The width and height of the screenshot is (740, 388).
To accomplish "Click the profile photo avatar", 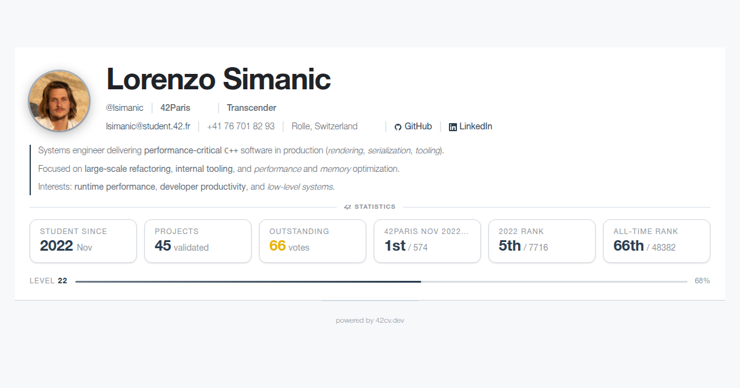I will (x=59, y=101).
